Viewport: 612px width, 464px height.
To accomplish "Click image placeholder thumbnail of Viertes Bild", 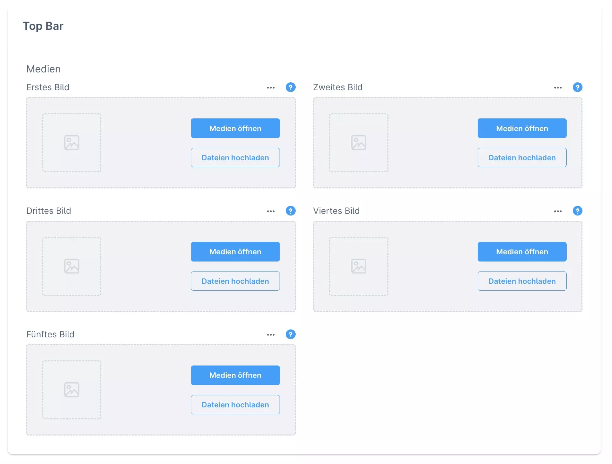I will [x=359, y=266].
